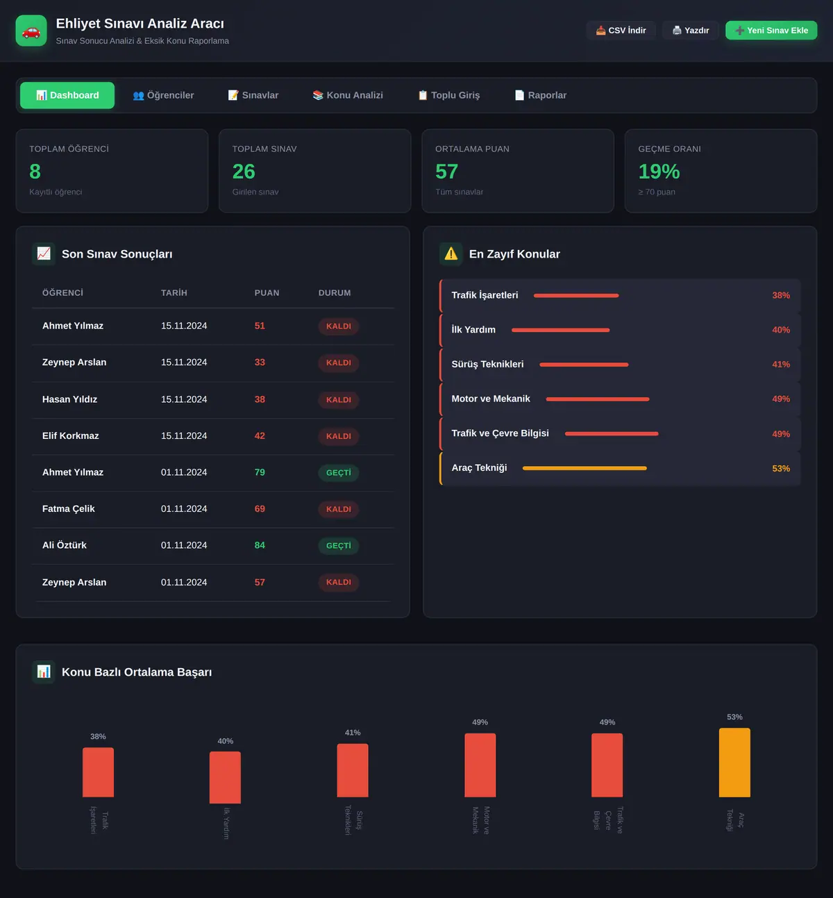Click the orange 53% bar in the chart

coord(734,763)
